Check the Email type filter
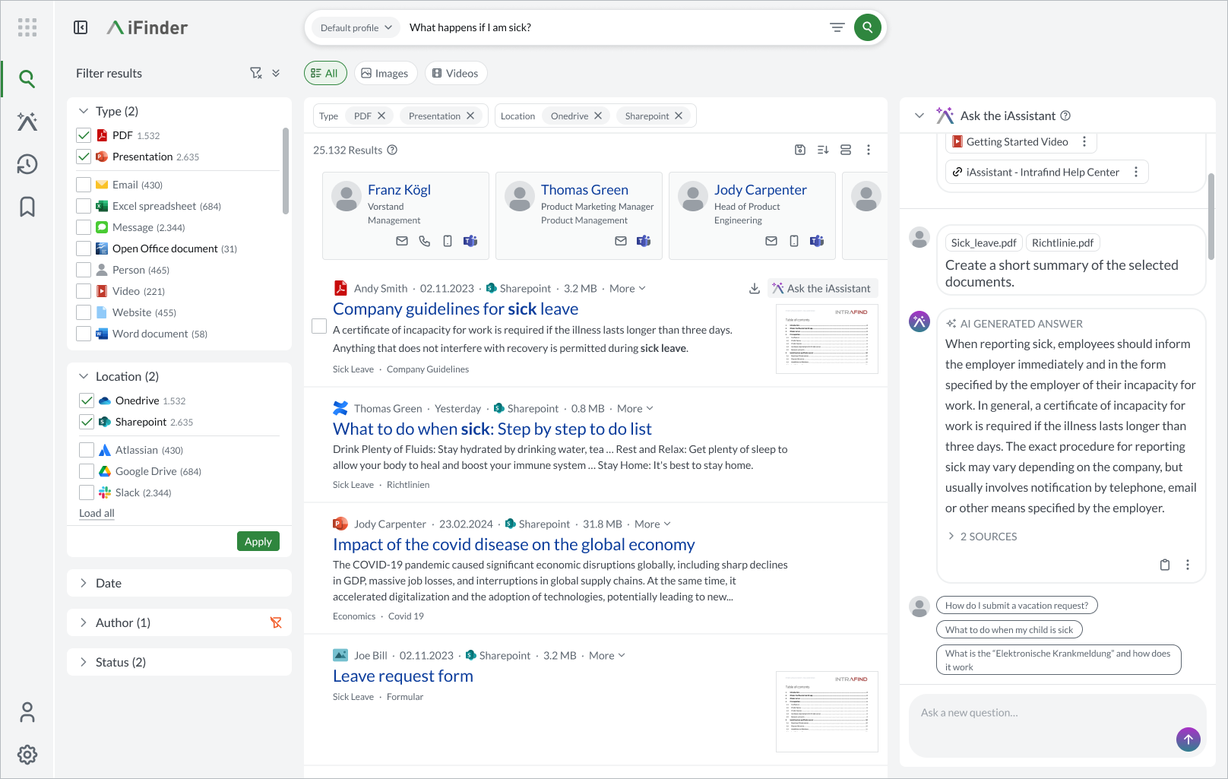The image size is (1228, 779). click(84, 185)
